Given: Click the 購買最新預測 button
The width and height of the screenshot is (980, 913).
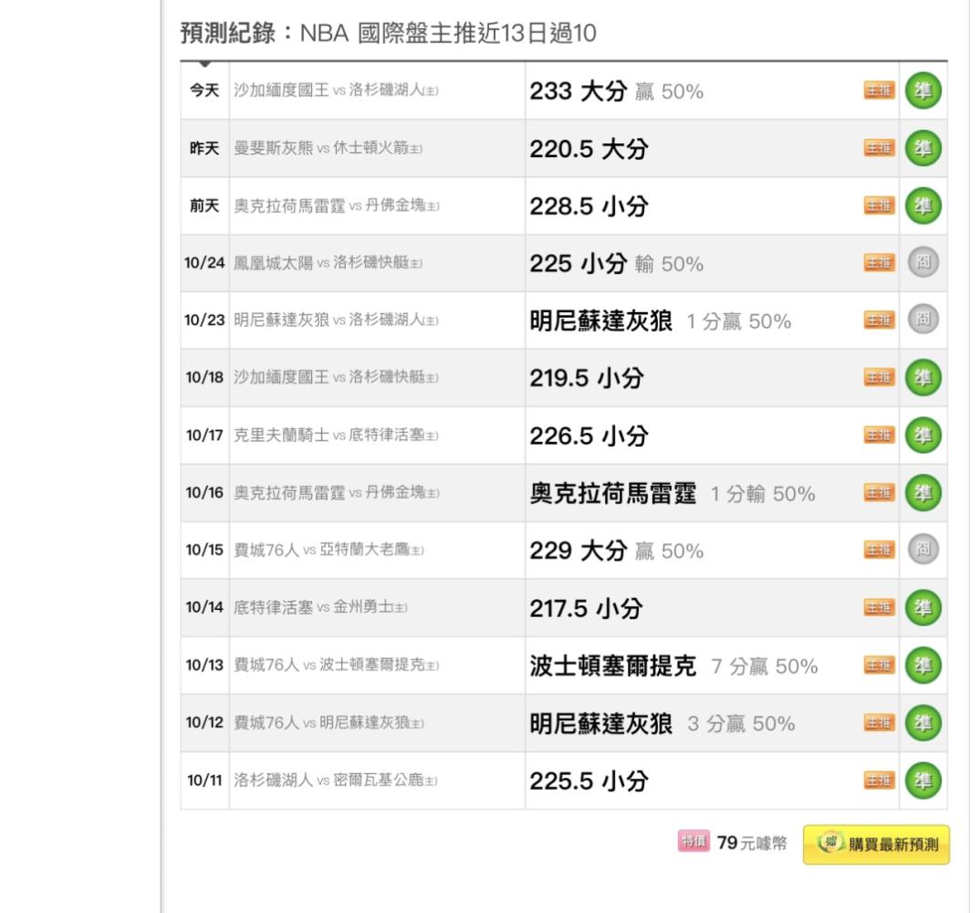Looking at the screenshot, I should 876,845.
